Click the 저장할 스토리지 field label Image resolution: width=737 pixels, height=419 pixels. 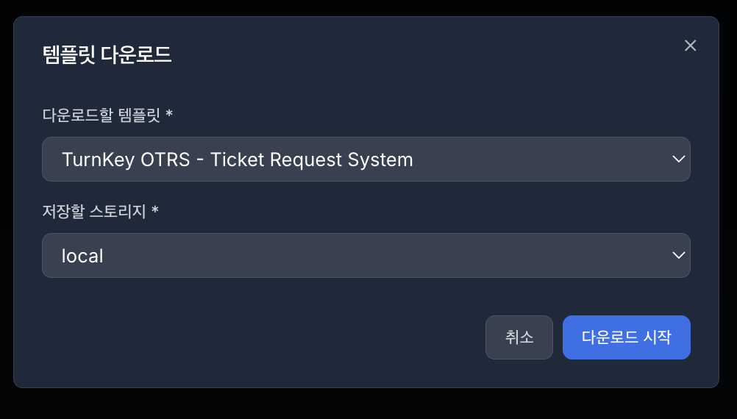96,211
